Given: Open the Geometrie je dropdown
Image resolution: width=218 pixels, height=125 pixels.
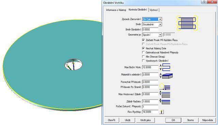Looking at the screenshot, I should (x=160, y=35).
